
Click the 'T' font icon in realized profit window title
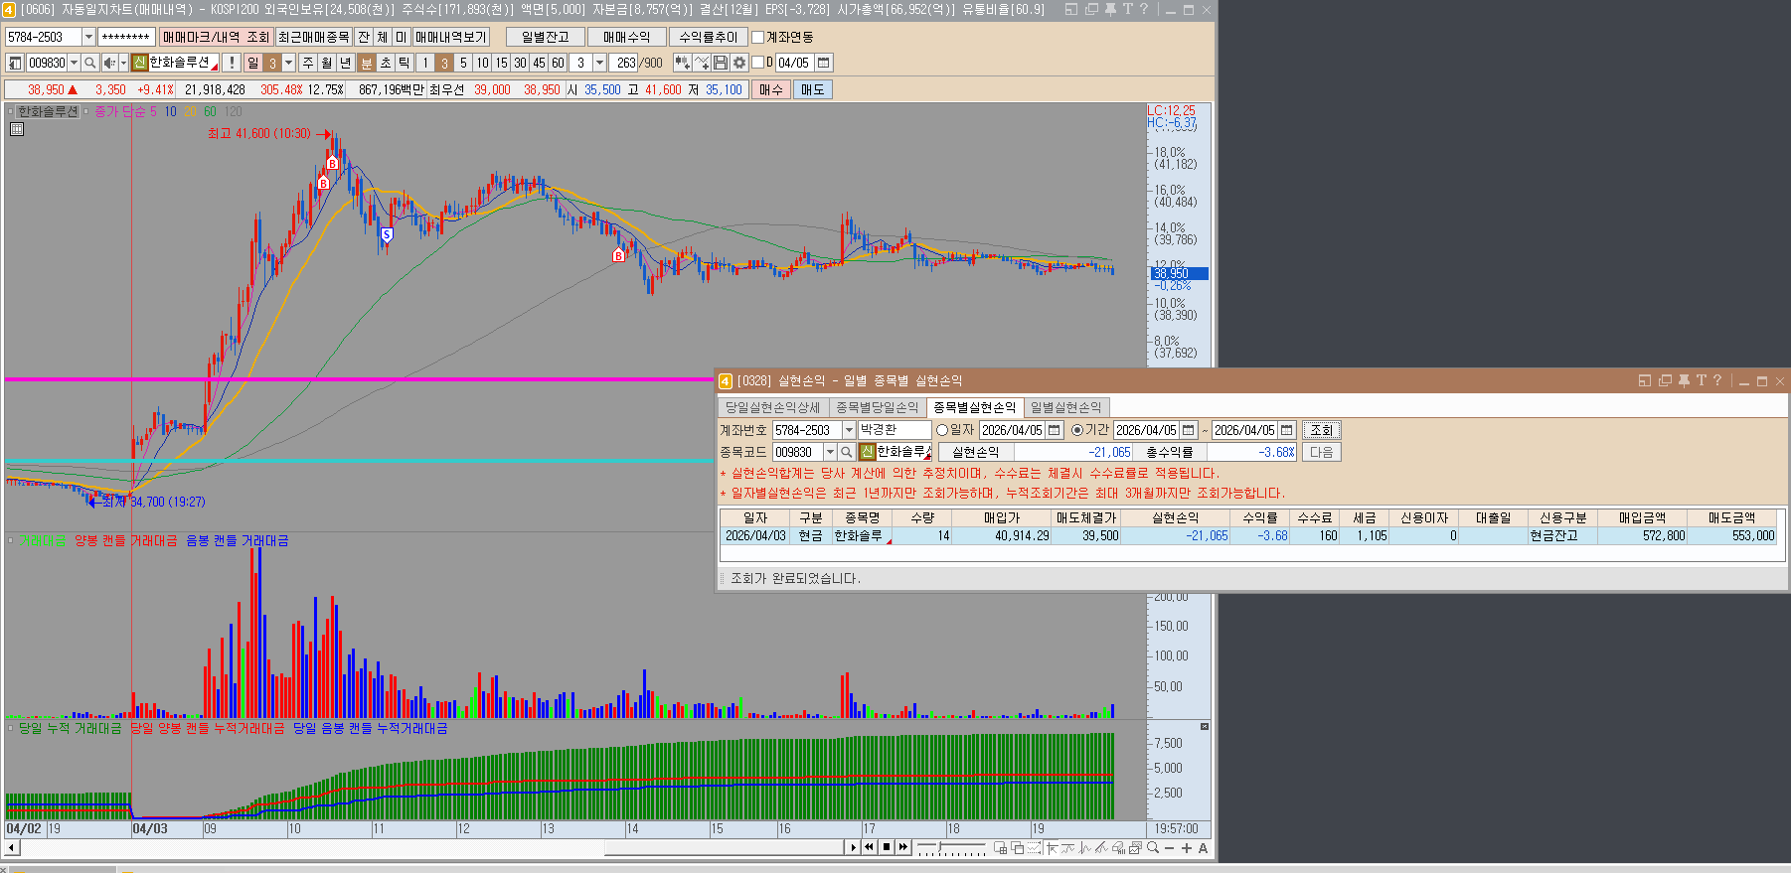coord(1701,380)
